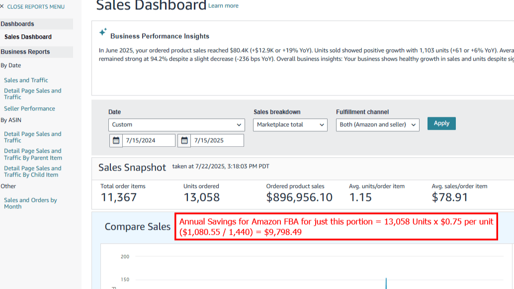Open Detail Page Sales and Traffic By Parent Item
Screen dimensions: 514x289
pos(32,154)
